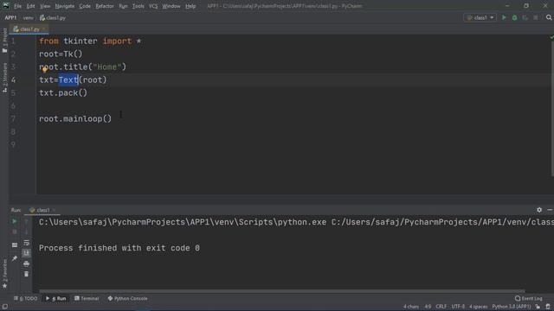Image resolution: width=554 pixels, height=311 pixels.
Task: Open TODO tool window button
Action: [25, 298]
